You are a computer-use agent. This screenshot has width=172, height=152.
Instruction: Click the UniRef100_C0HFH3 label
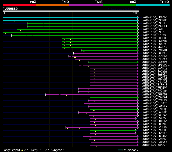click(x=154, y=38)
